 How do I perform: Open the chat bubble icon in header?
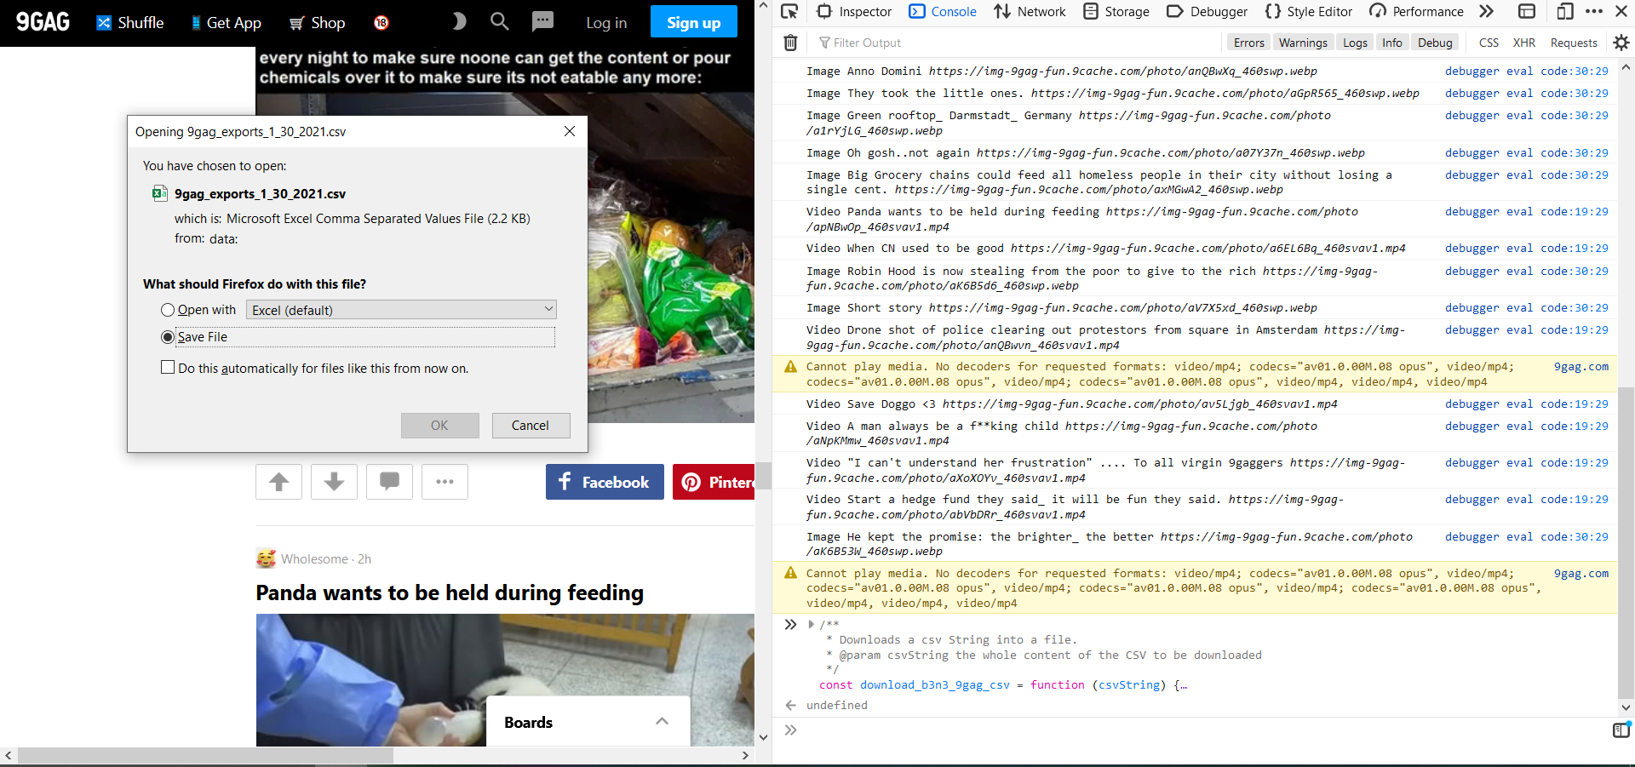point(542,21)
